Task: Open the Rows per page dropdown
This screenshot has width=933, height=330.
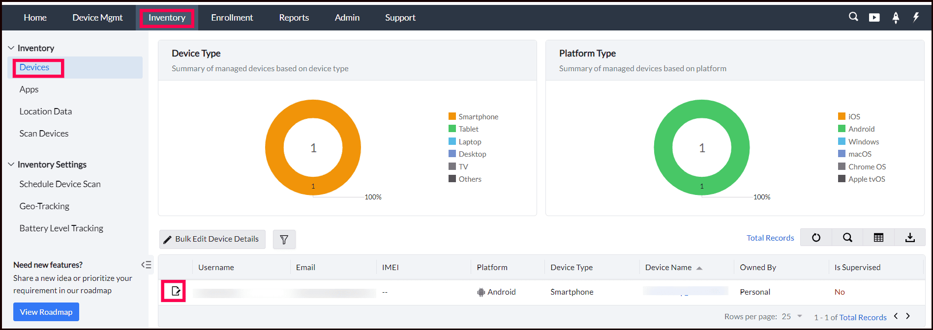Action: (792, 317)
